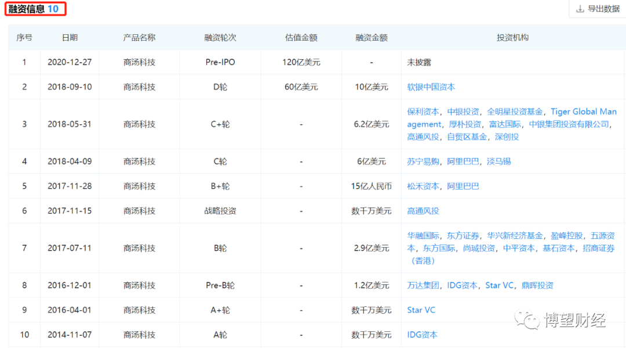626x348 pixels.
Task: Open 高通风投 in the 战略投资 row
Action: (423, 211)
